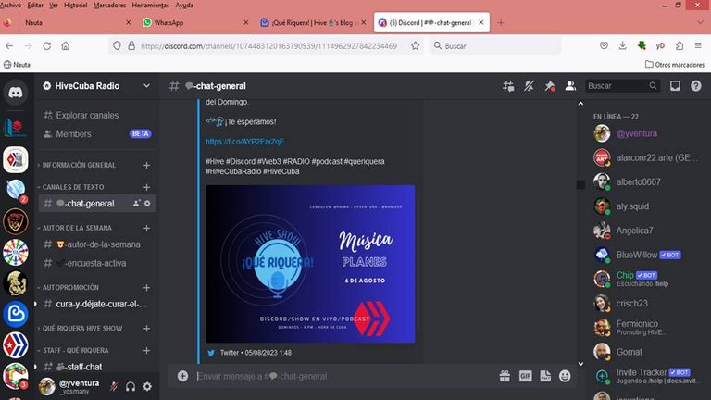Open the Historial menu
The image size is (711, 400).
point(75,5)
